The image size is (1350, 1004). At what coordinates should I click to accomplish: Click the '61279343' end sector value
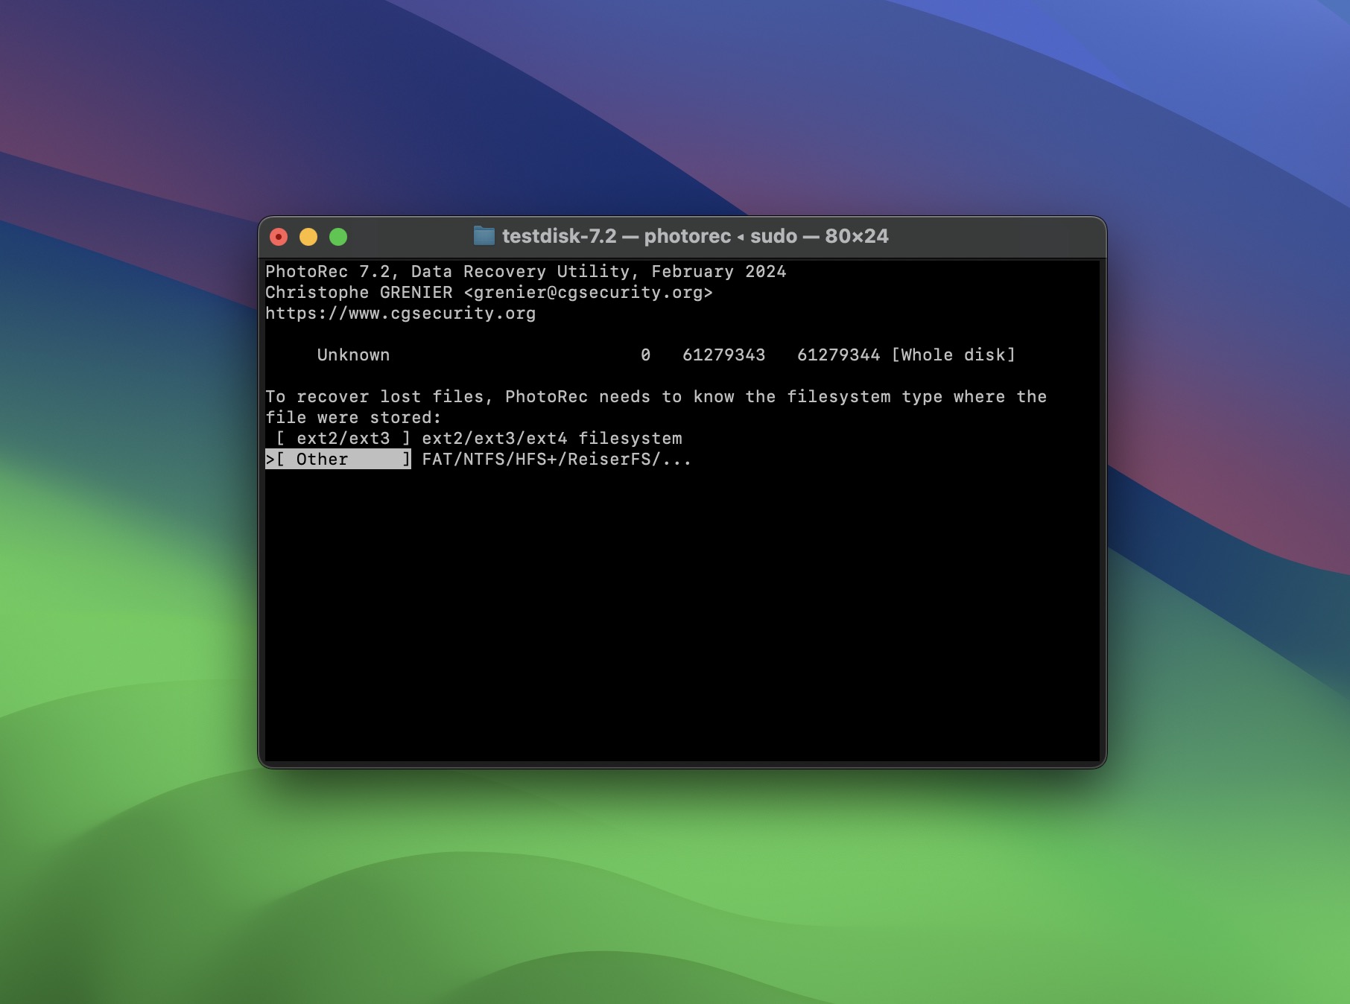[x=724, y=355]
